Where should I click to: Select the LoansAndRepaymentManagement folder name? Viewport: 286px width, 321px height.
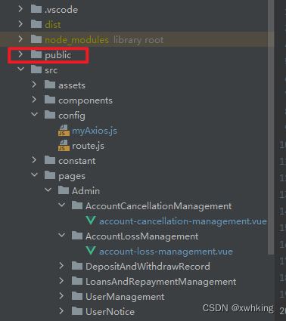coord(161,282)
